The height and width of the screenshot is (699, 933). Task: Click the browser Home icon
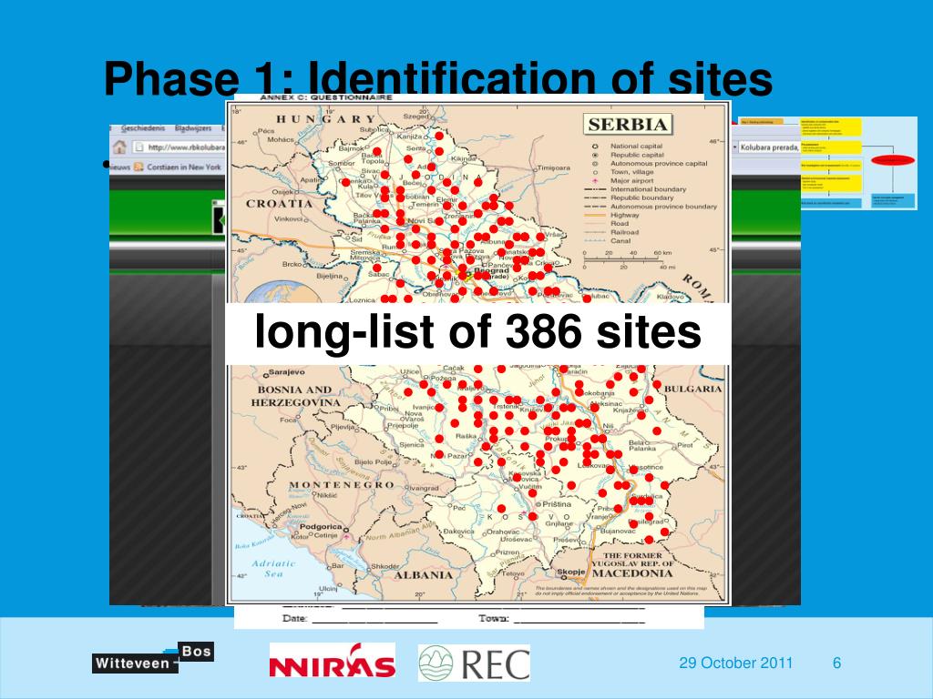[119, 147]
